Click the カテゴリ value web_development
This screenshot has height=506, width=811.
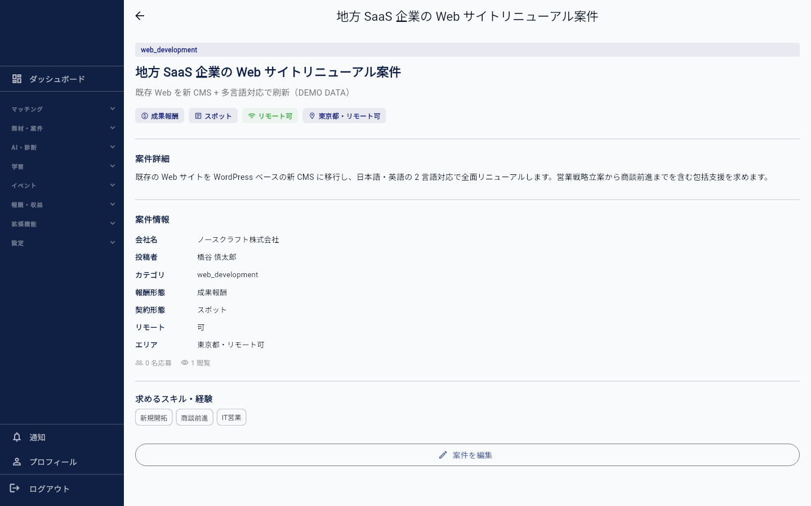tap(228, 275)
